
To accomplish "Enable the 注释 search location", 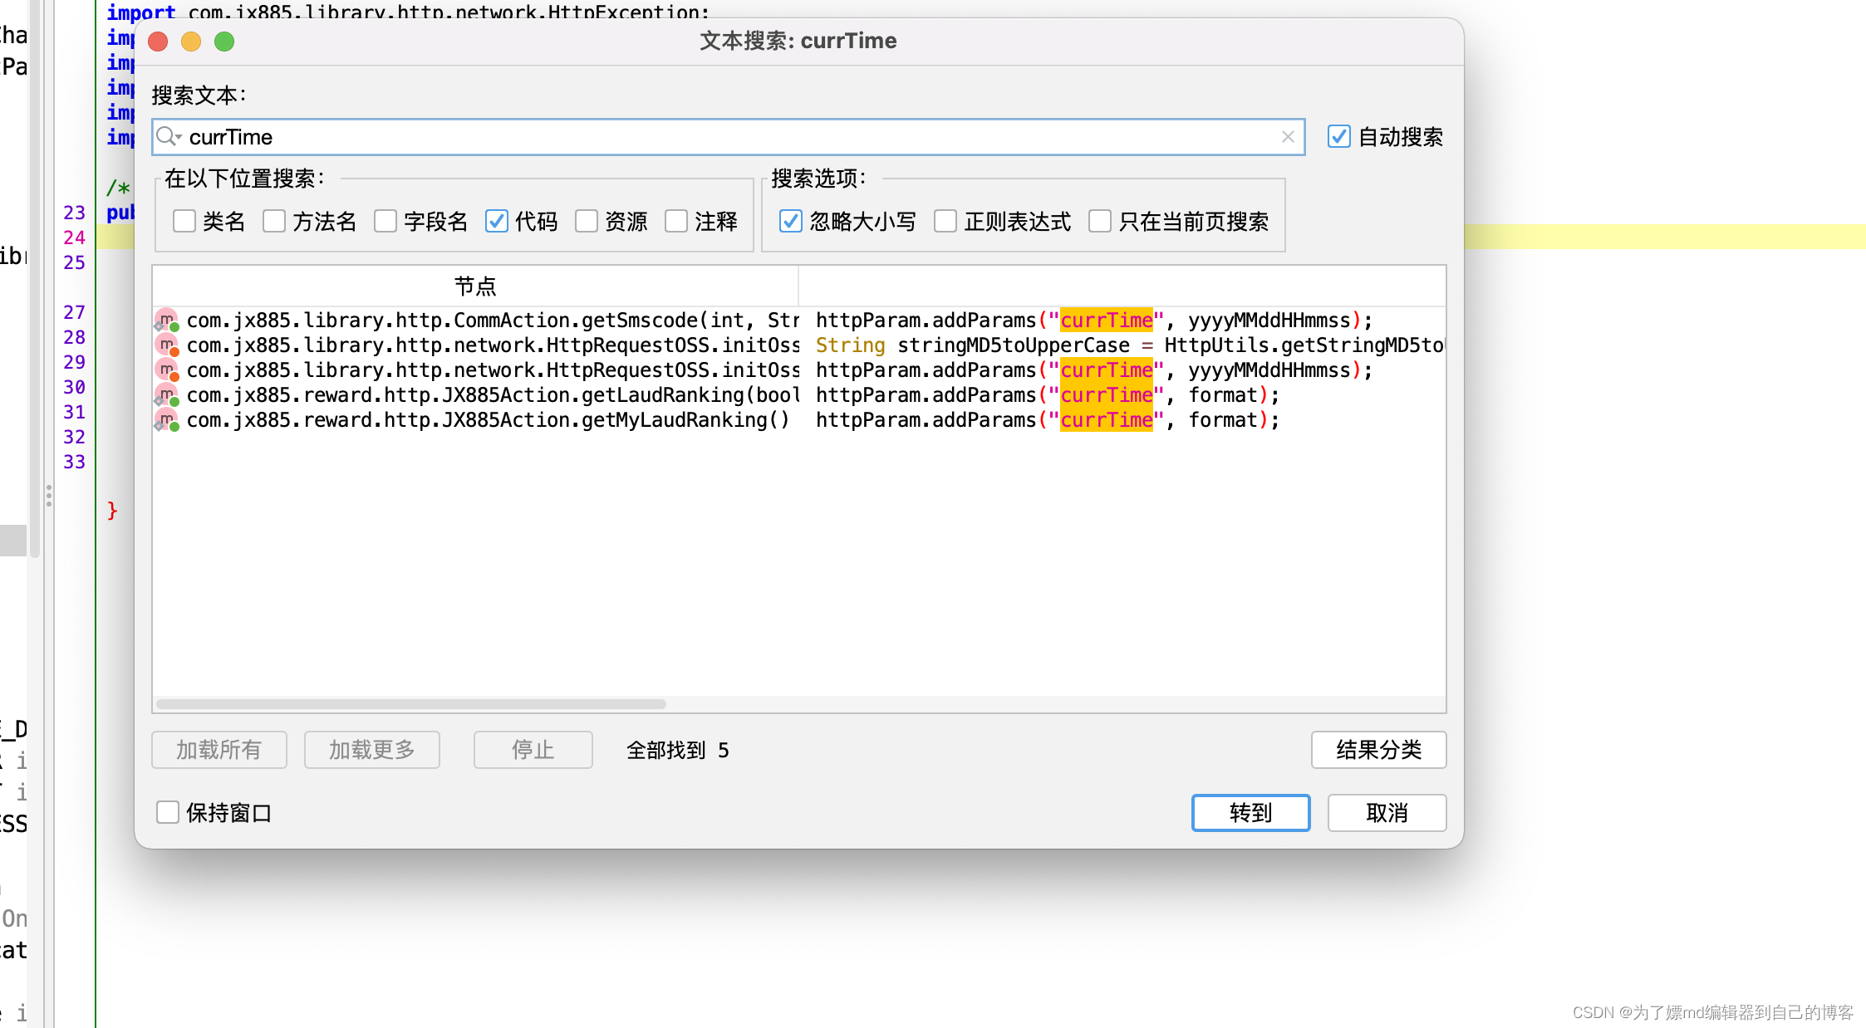I will coord(676,222).
